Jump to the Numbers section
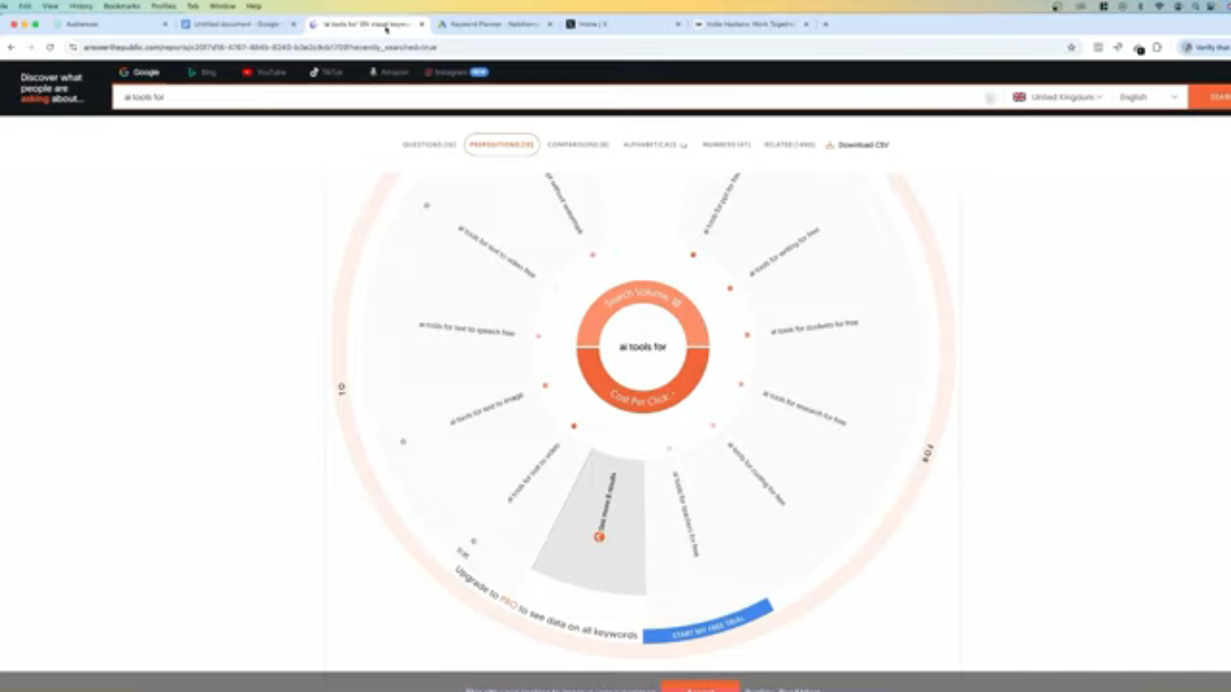Screen dimensions: 1231x692 [726, 145]
